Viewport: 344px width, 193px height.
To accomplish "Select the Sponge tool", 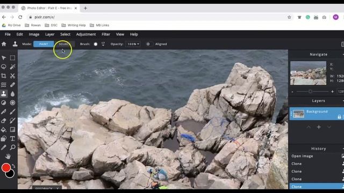I will (x=12, y=102).
